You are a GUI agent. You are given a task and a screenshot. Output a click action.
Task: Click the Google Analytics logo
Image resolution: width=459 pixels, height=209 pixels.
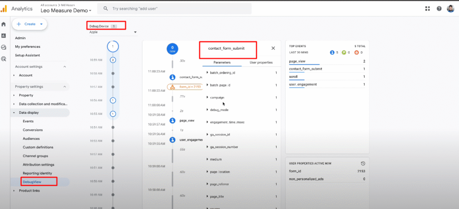pyautogui.click(x=4, y=9)
